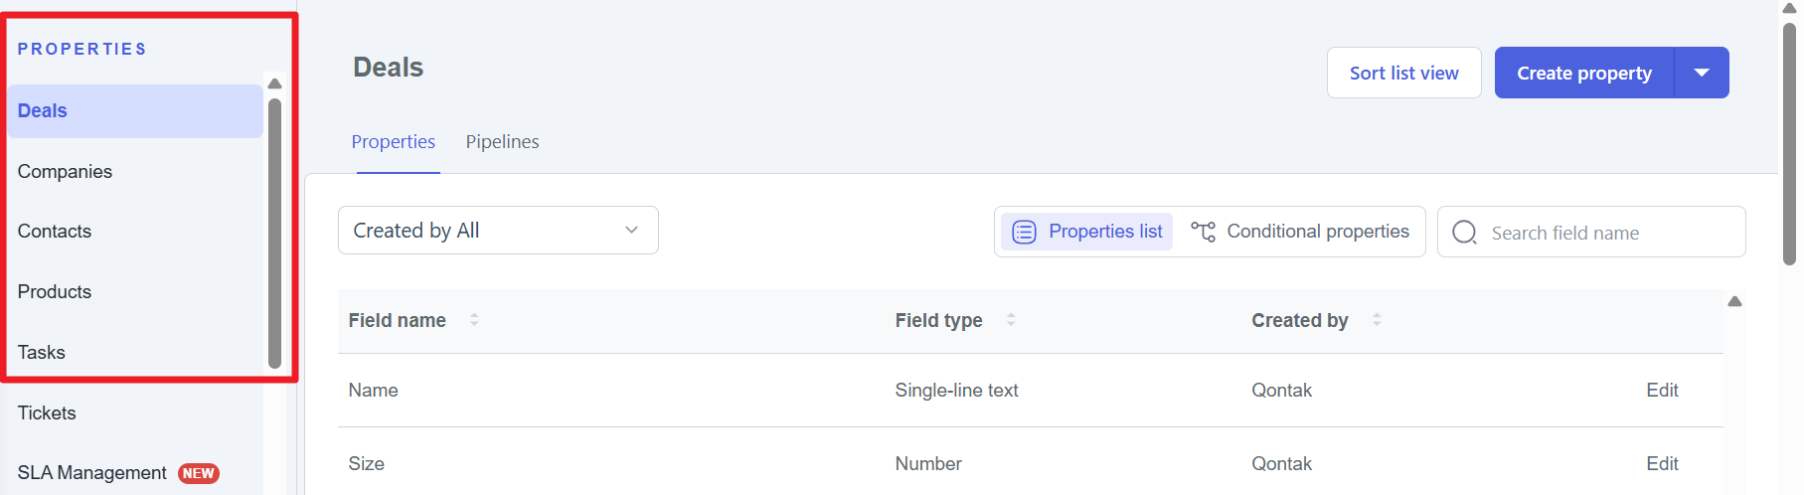Screen dimensions: 1804x495
Task: Click the Create property button
Action: [x=1583, y=73]
